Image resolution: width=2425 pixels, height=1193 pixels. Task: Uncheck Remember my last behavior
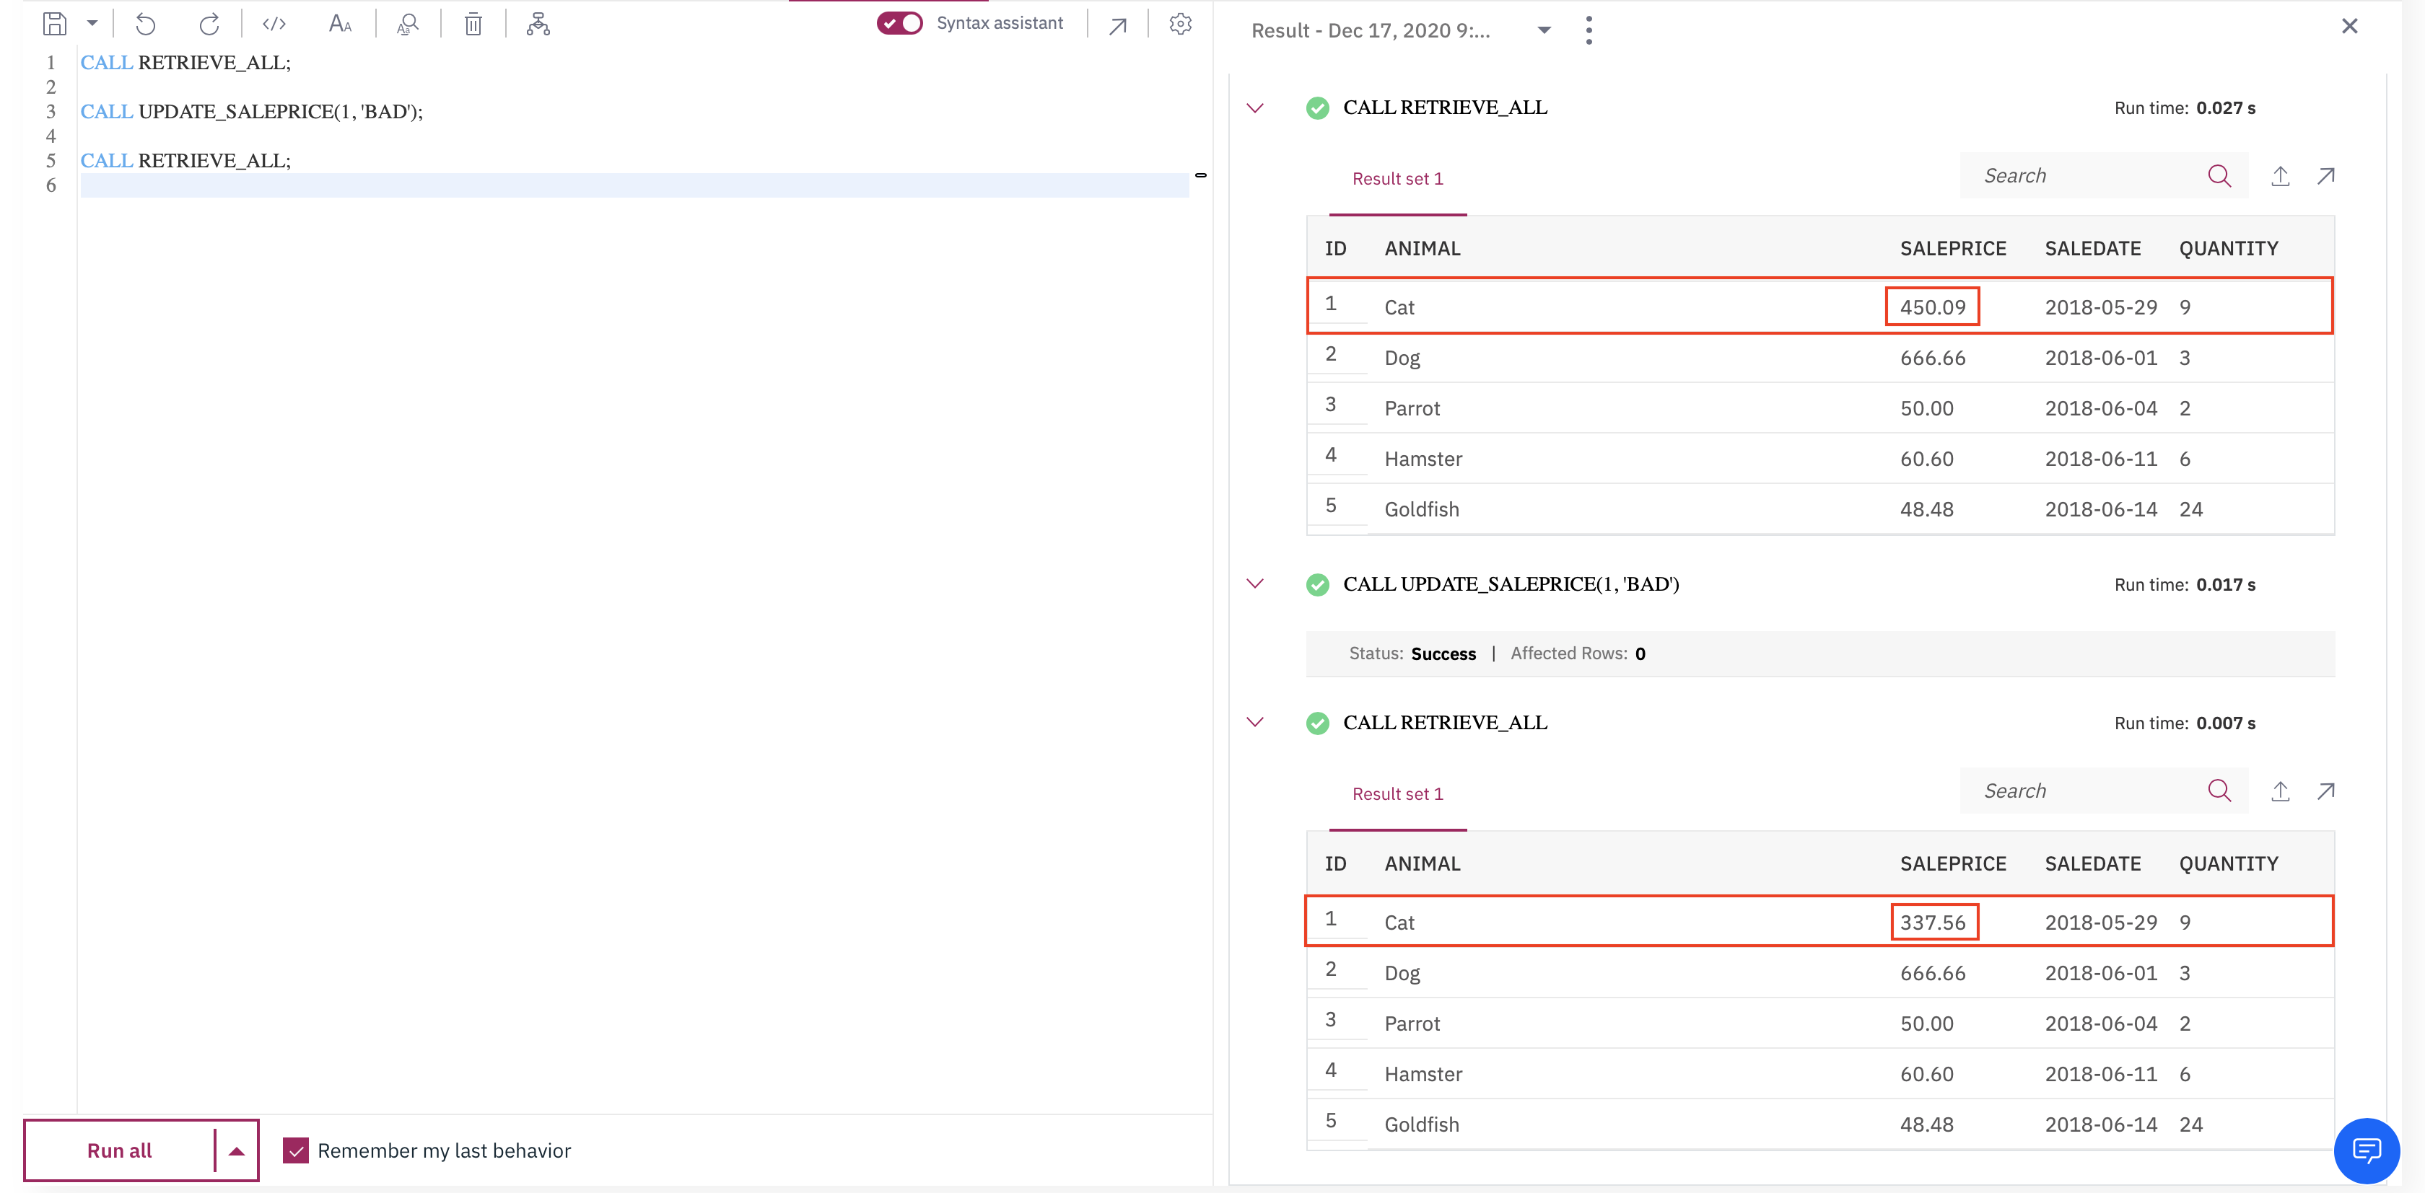pyautogui.click(x=296, y=1150)
